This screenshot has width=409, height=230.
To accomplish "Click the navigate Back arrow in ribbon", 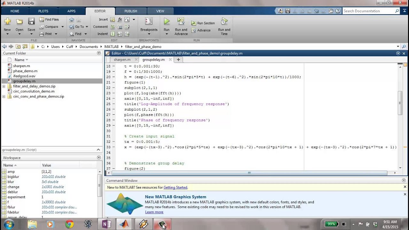I will click(72, 19).
